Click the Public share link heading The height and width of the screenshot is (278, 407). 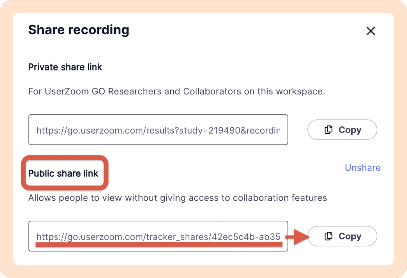[x=63, y=173]
